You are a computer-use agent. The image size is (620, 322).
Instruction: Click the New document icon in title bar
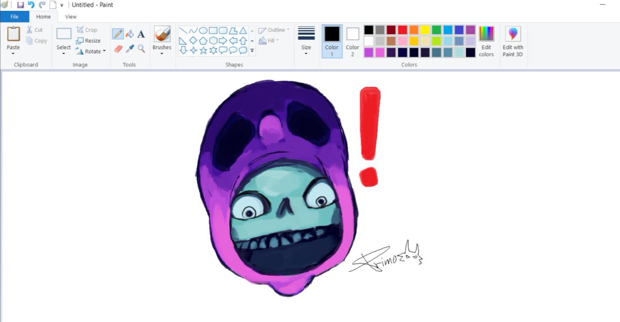click(52, 5)
